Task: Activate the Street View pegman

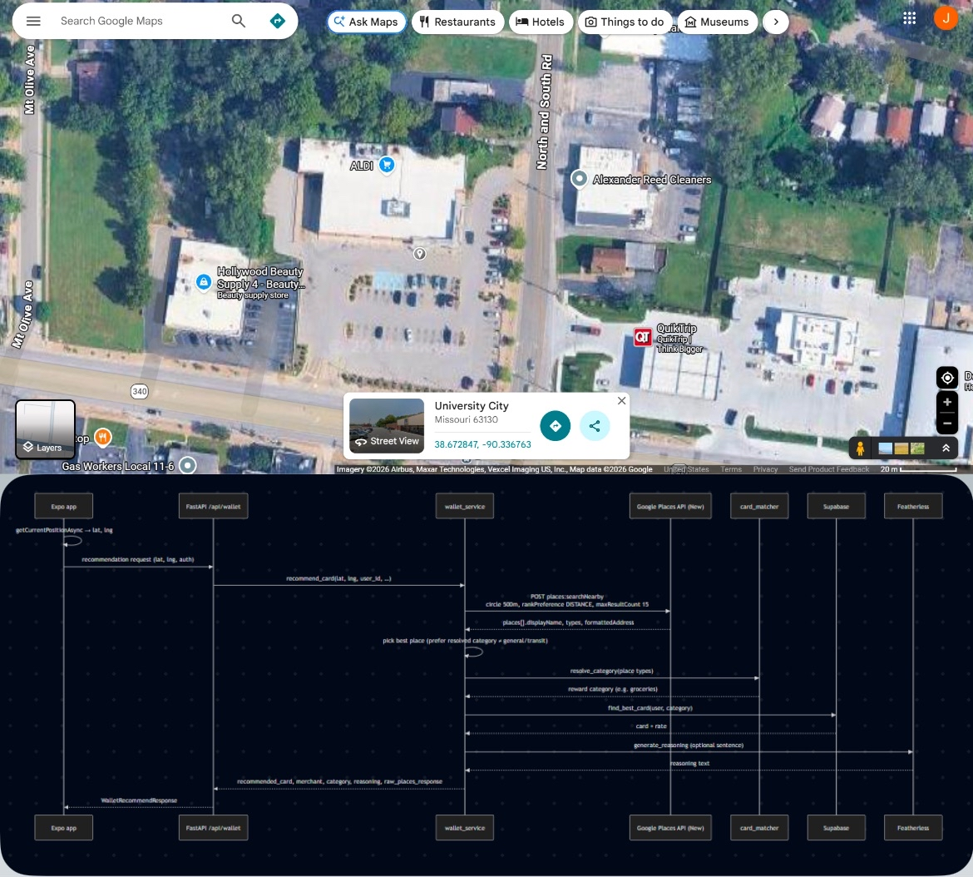Action: coord(860,448)
